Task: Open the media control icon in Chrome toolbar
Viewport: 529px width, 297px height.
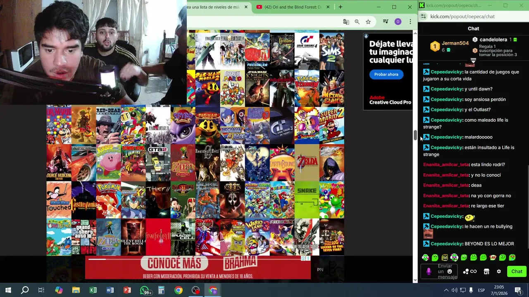Action: point(386,22)
